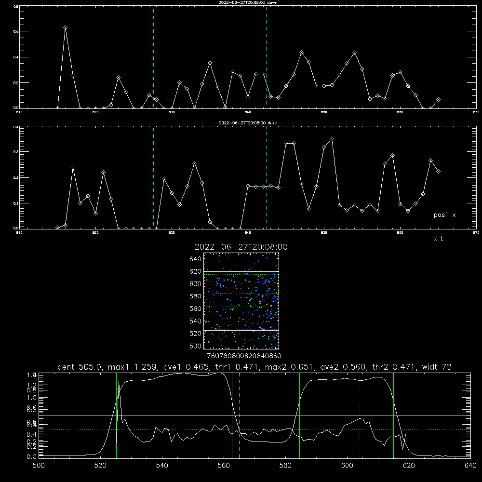Click bottom plot x-axis label 600
The height and width of the screenshot is (482, 482).
348,466
